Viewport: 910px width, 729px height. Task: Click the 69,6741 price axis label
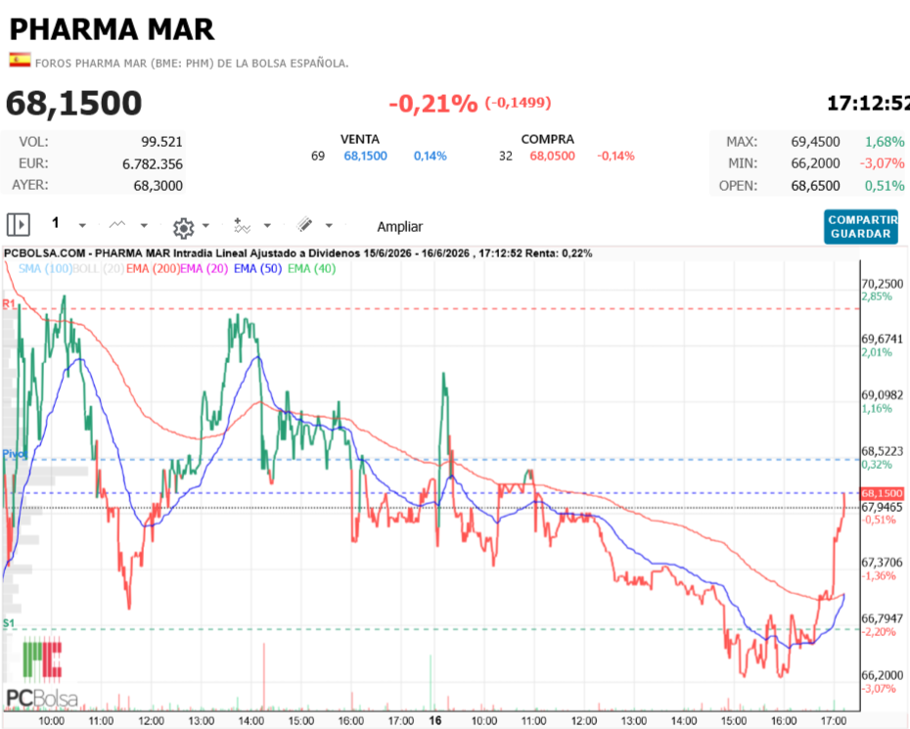point(883,339)
